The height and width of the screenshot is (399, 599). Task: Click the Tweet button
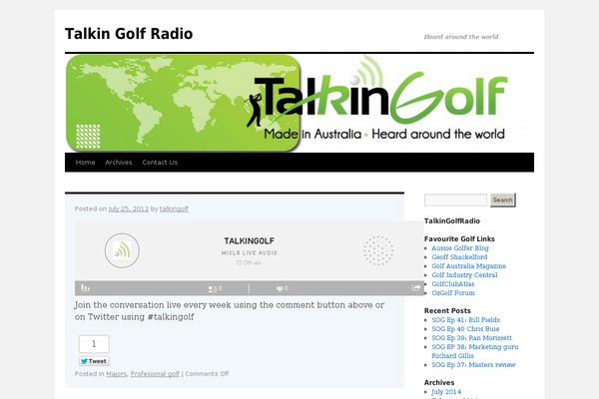click(94, 361)
